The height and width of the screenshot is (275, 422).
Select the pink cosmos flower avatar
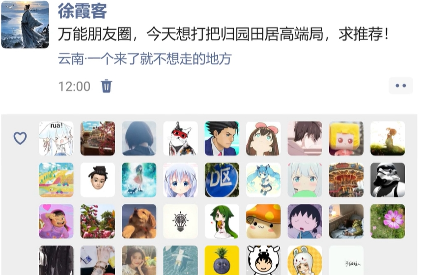[x=388, y=221]
